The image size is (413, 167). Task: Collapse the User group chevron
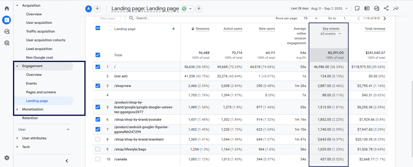click(68, 129)
